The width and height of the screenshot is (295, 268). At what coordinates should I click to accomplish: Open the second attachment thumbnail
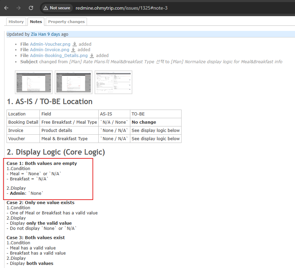pos(74,82)
